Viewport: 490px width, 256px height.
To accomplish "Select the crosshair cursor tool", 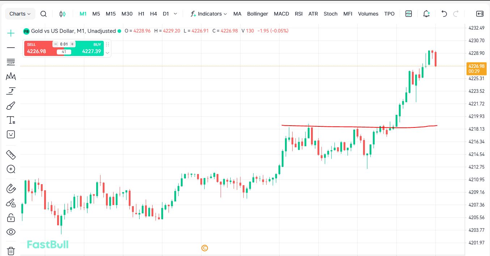I will coord(11,33).
